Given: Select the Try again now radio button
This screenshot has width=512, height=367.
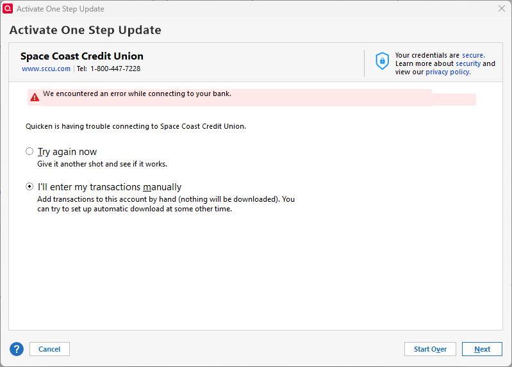Looking at the screenshot, I should [x=29, y=151].
